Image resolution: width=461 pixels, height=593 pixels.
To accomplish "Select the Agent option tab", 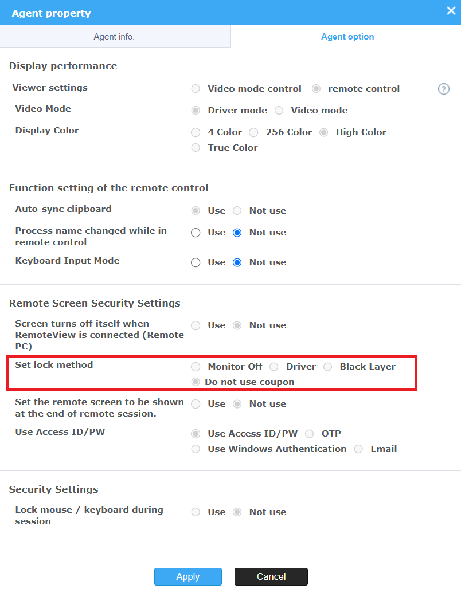I will pyautogui.click(x=347, y=37).
